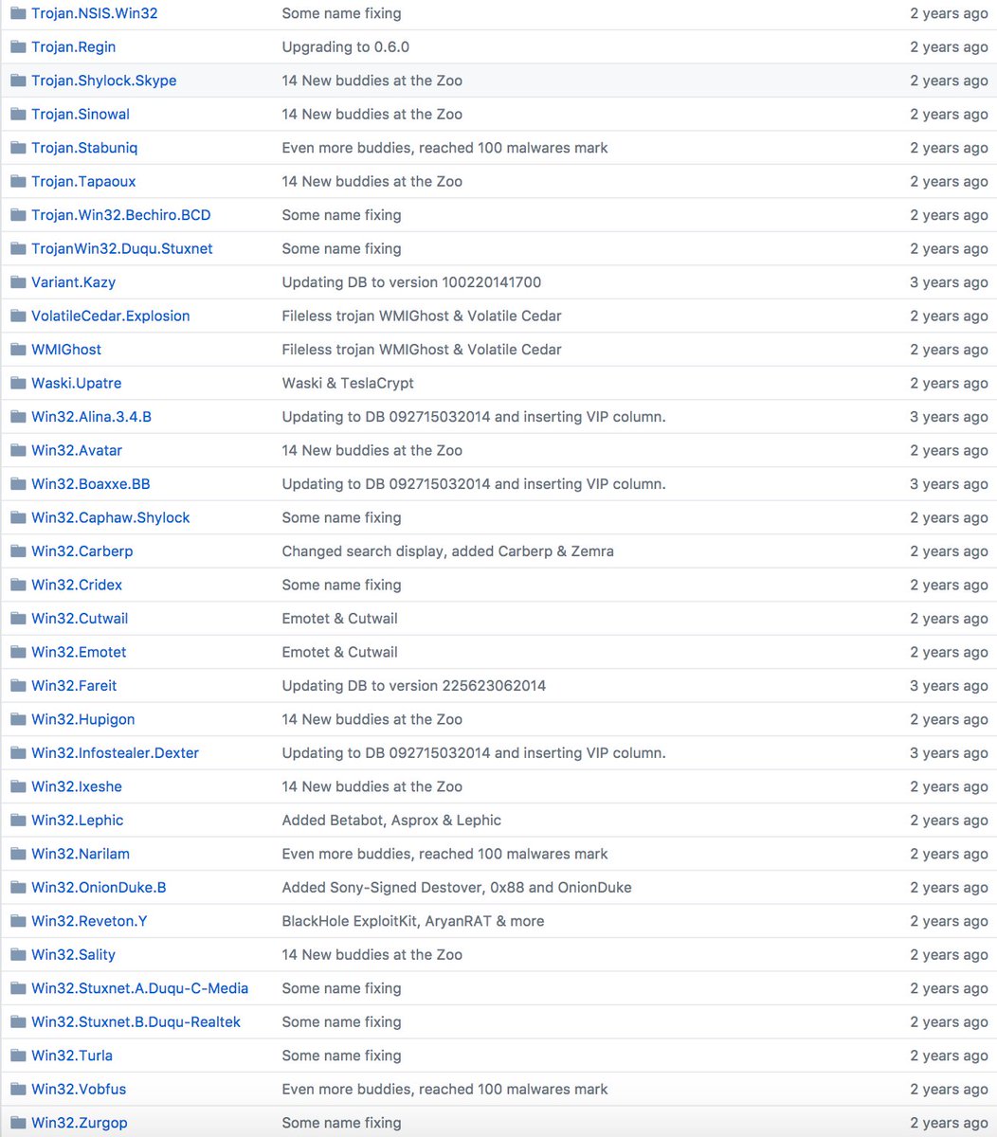This screenshot has height=1137, width=997.
Task: Open Win32.Stuxnet.A.Duqu-C-Media folder
Action: 140,988
